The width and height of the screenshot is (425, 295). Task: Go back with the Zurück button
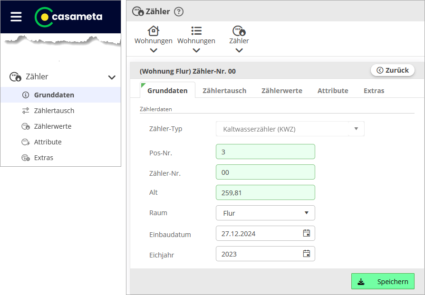tap(393, 70)
